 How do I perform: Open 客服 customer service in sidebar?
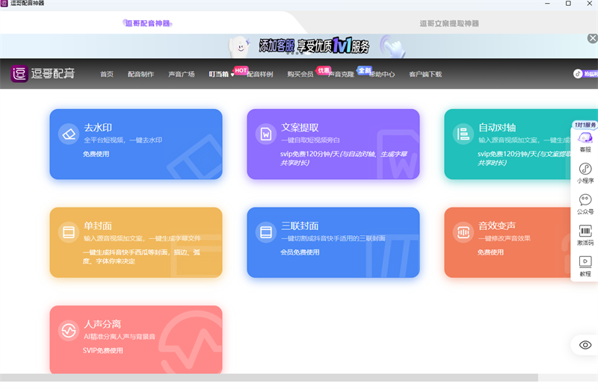click(x=585, y=141)
